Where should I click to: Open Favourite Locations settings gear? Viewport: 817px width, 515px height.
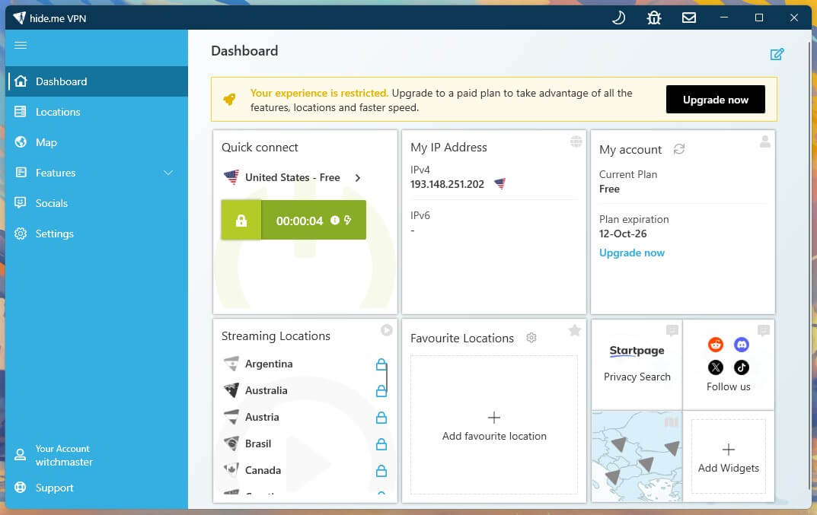[531, 338]
